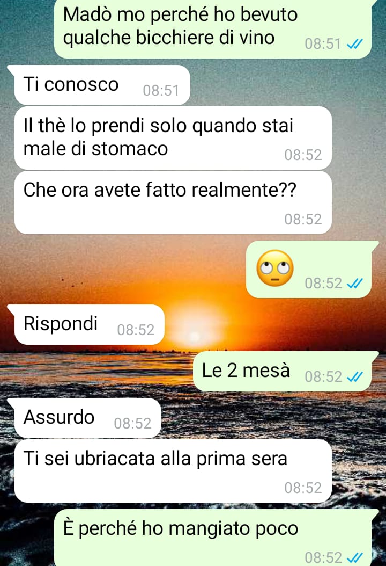Click read ticks on 'Le 2 mesà'

tap(354, 377)
